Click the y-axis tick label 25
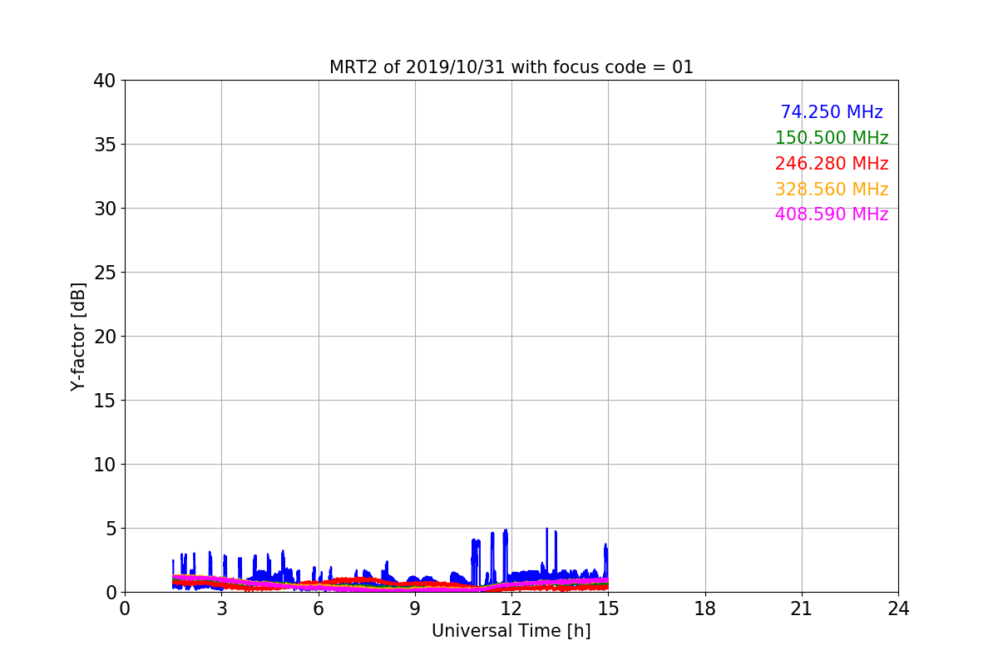Viewport: 998px width, 665px height. pyautogui.click(x=104, y=273)
